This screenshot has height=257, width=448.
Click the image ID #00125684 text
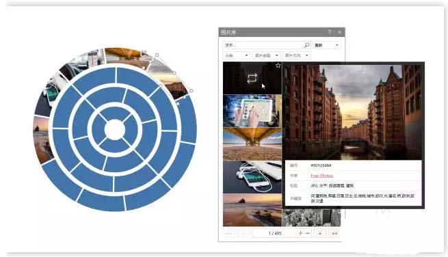[321, 165]
